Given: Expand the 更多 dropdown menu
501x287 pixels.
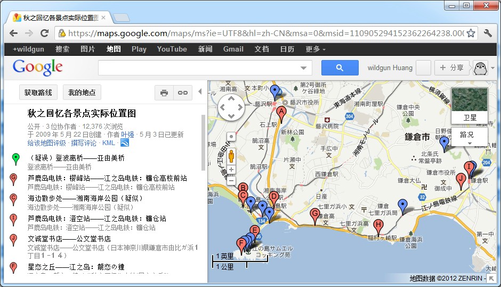Looking at the screenshot, I should click(316, 49).
